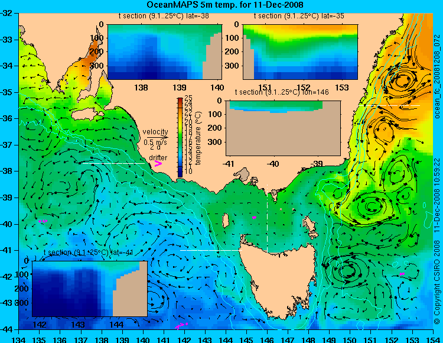Select the magenta drifter in Bass Strait

pyautogui.click(x=254, y=218)
